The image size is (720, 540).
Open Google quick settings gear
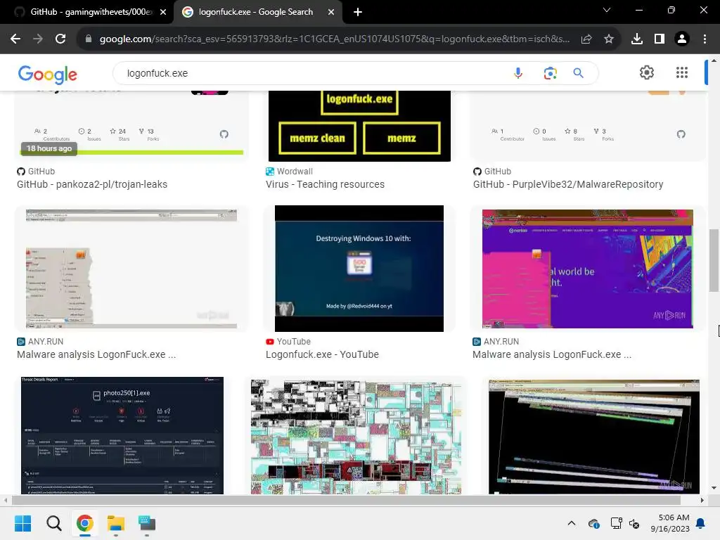click(647, 72)
